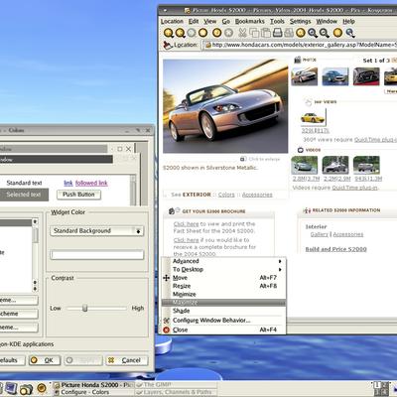Open the yellow car 360 view thumbnail

314,117
